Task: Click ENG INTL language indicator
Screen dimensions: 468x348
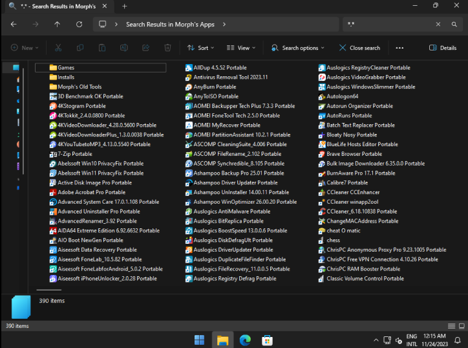Action: [x=412, y=340]
